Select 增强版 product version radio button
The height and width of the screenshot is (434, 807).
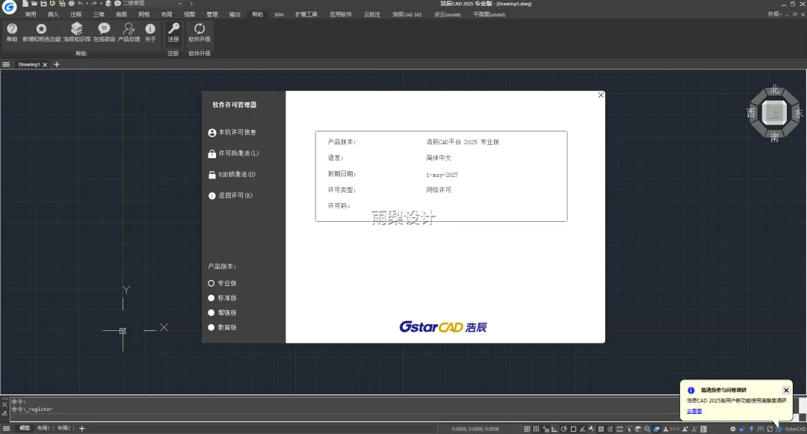(x=211, y=313)
